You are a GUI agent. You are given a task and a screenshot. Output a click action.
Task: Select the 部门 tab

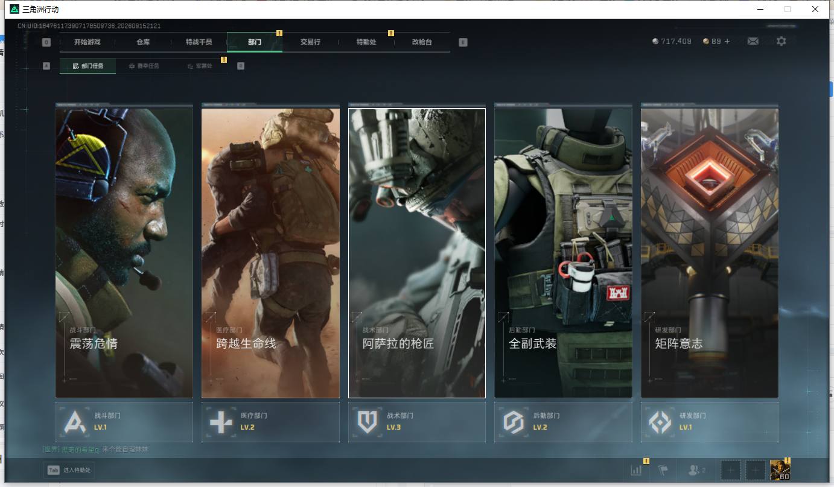pyautogui.click(x=255, y=42)
